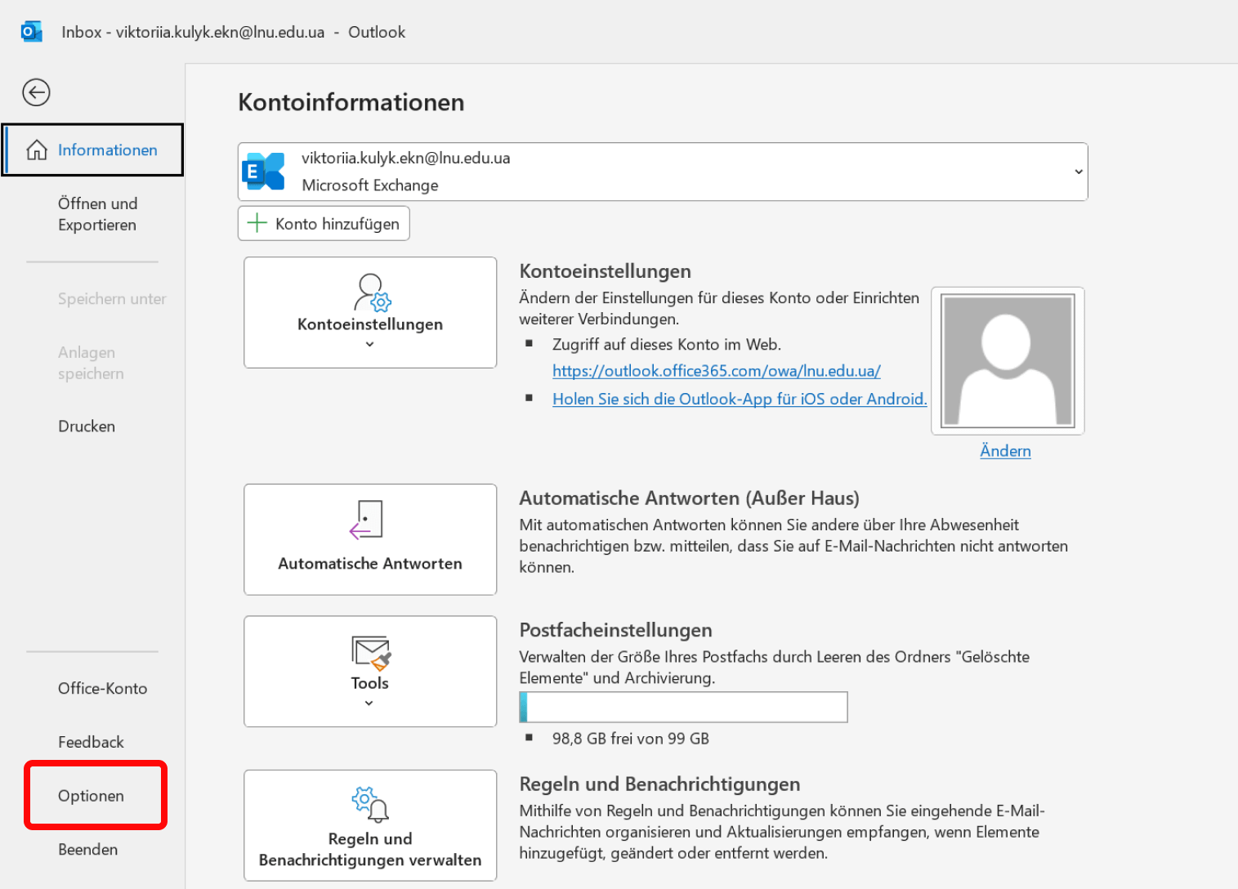The width and height of the screenshot is (1238, 889).
Task: Click the Regeln und Benachrichtigungen heading
Action: (660, 784)
